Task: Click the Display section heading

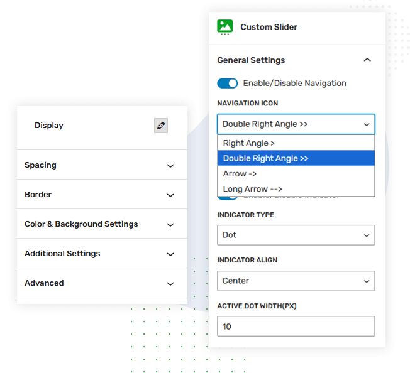Action: 49,126
